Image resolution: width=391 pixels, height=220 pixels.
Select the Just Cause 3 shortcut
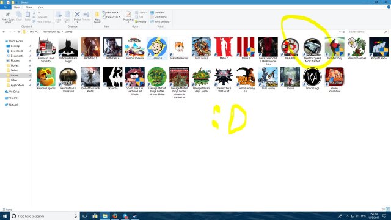click(201, 48)
